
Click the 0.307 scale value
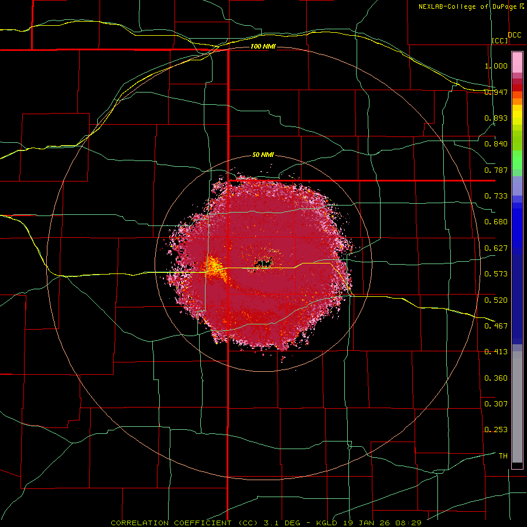click(x=496, y=404)
